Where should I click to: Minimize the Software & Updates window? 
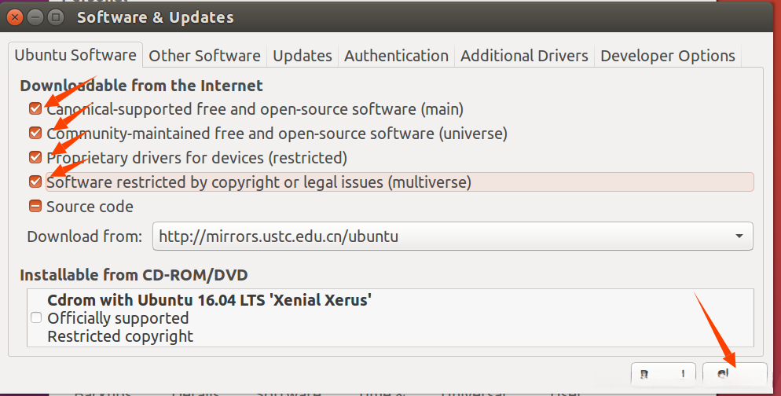point(36,16)
